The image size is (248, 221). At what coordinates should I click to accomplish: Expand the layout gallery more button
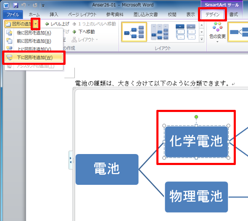[x=201, y=39]
